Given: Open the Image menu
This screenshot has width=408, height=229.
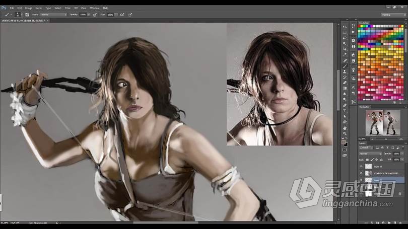Looking at the screenshot, I should point(29,8).
